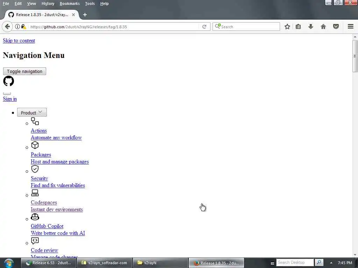Click the scrollbar down arrow
The width and height of the screenshot is (358, 268).
pos(355,255)
